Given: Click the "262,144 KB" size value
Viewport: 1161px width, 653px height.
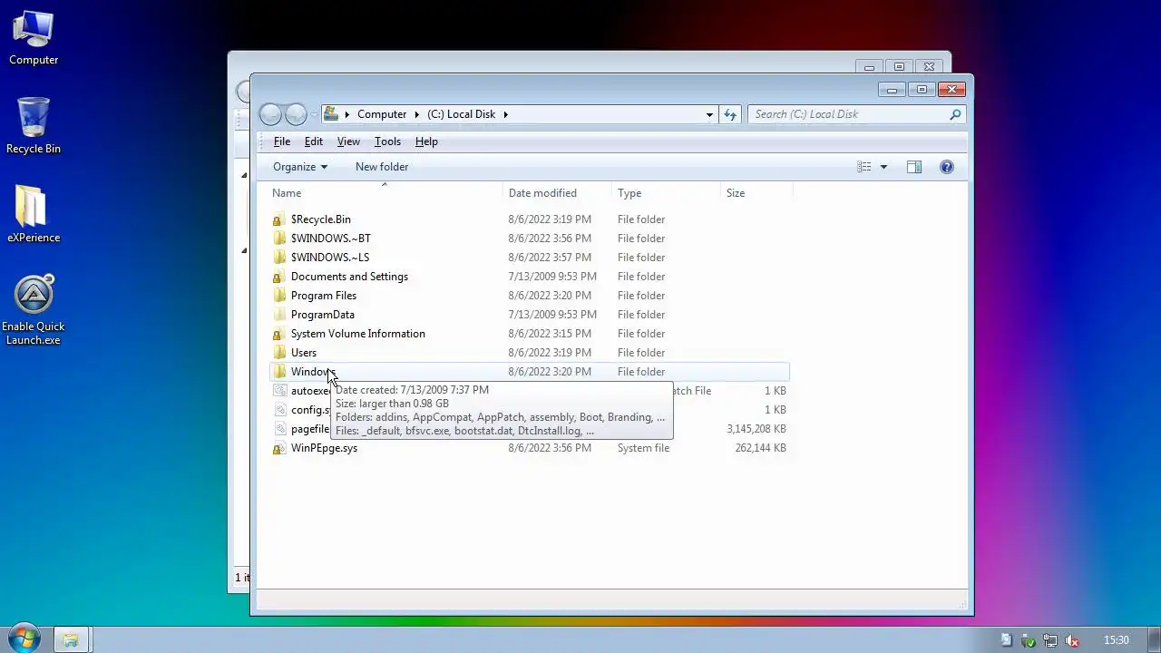Looking at the screenshot, I should 760,448.
